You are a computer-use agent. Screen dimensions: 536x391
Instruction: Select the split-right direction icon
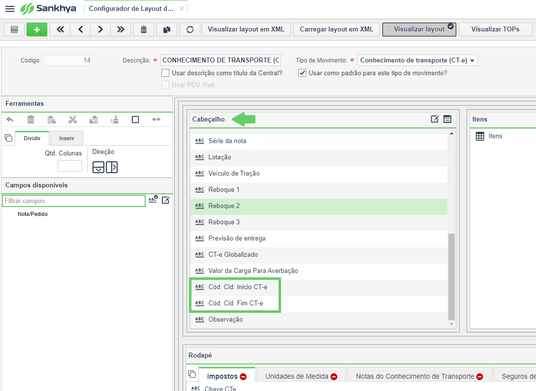112,167
